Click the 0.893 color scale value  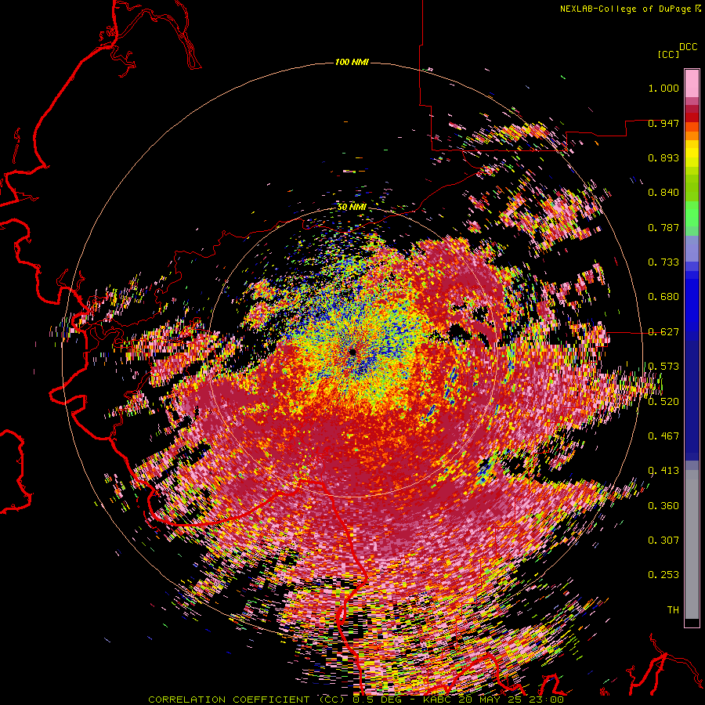click(663, 157)
